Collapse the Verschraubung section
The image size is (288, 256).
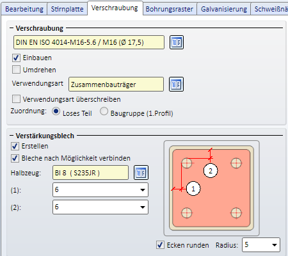click(12, 28)
